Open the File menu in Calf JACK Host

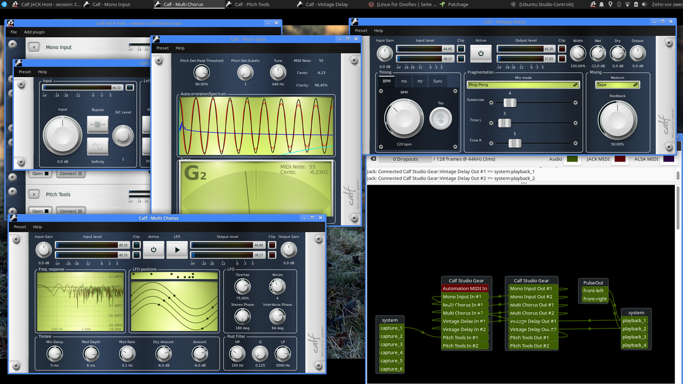coord(14,32)
